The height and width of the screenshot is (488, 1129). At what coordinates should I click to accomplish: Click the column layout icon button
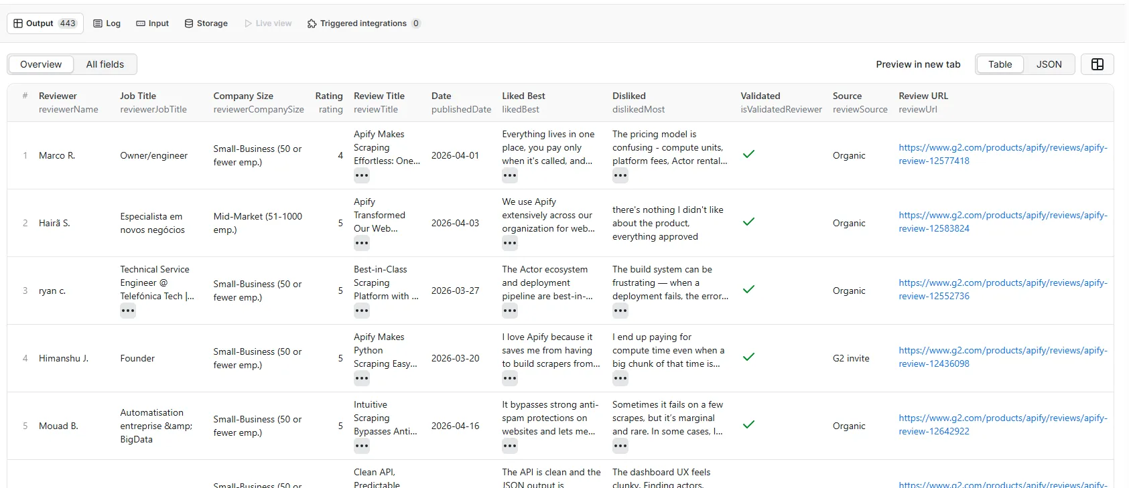(x=1097, y=64)
